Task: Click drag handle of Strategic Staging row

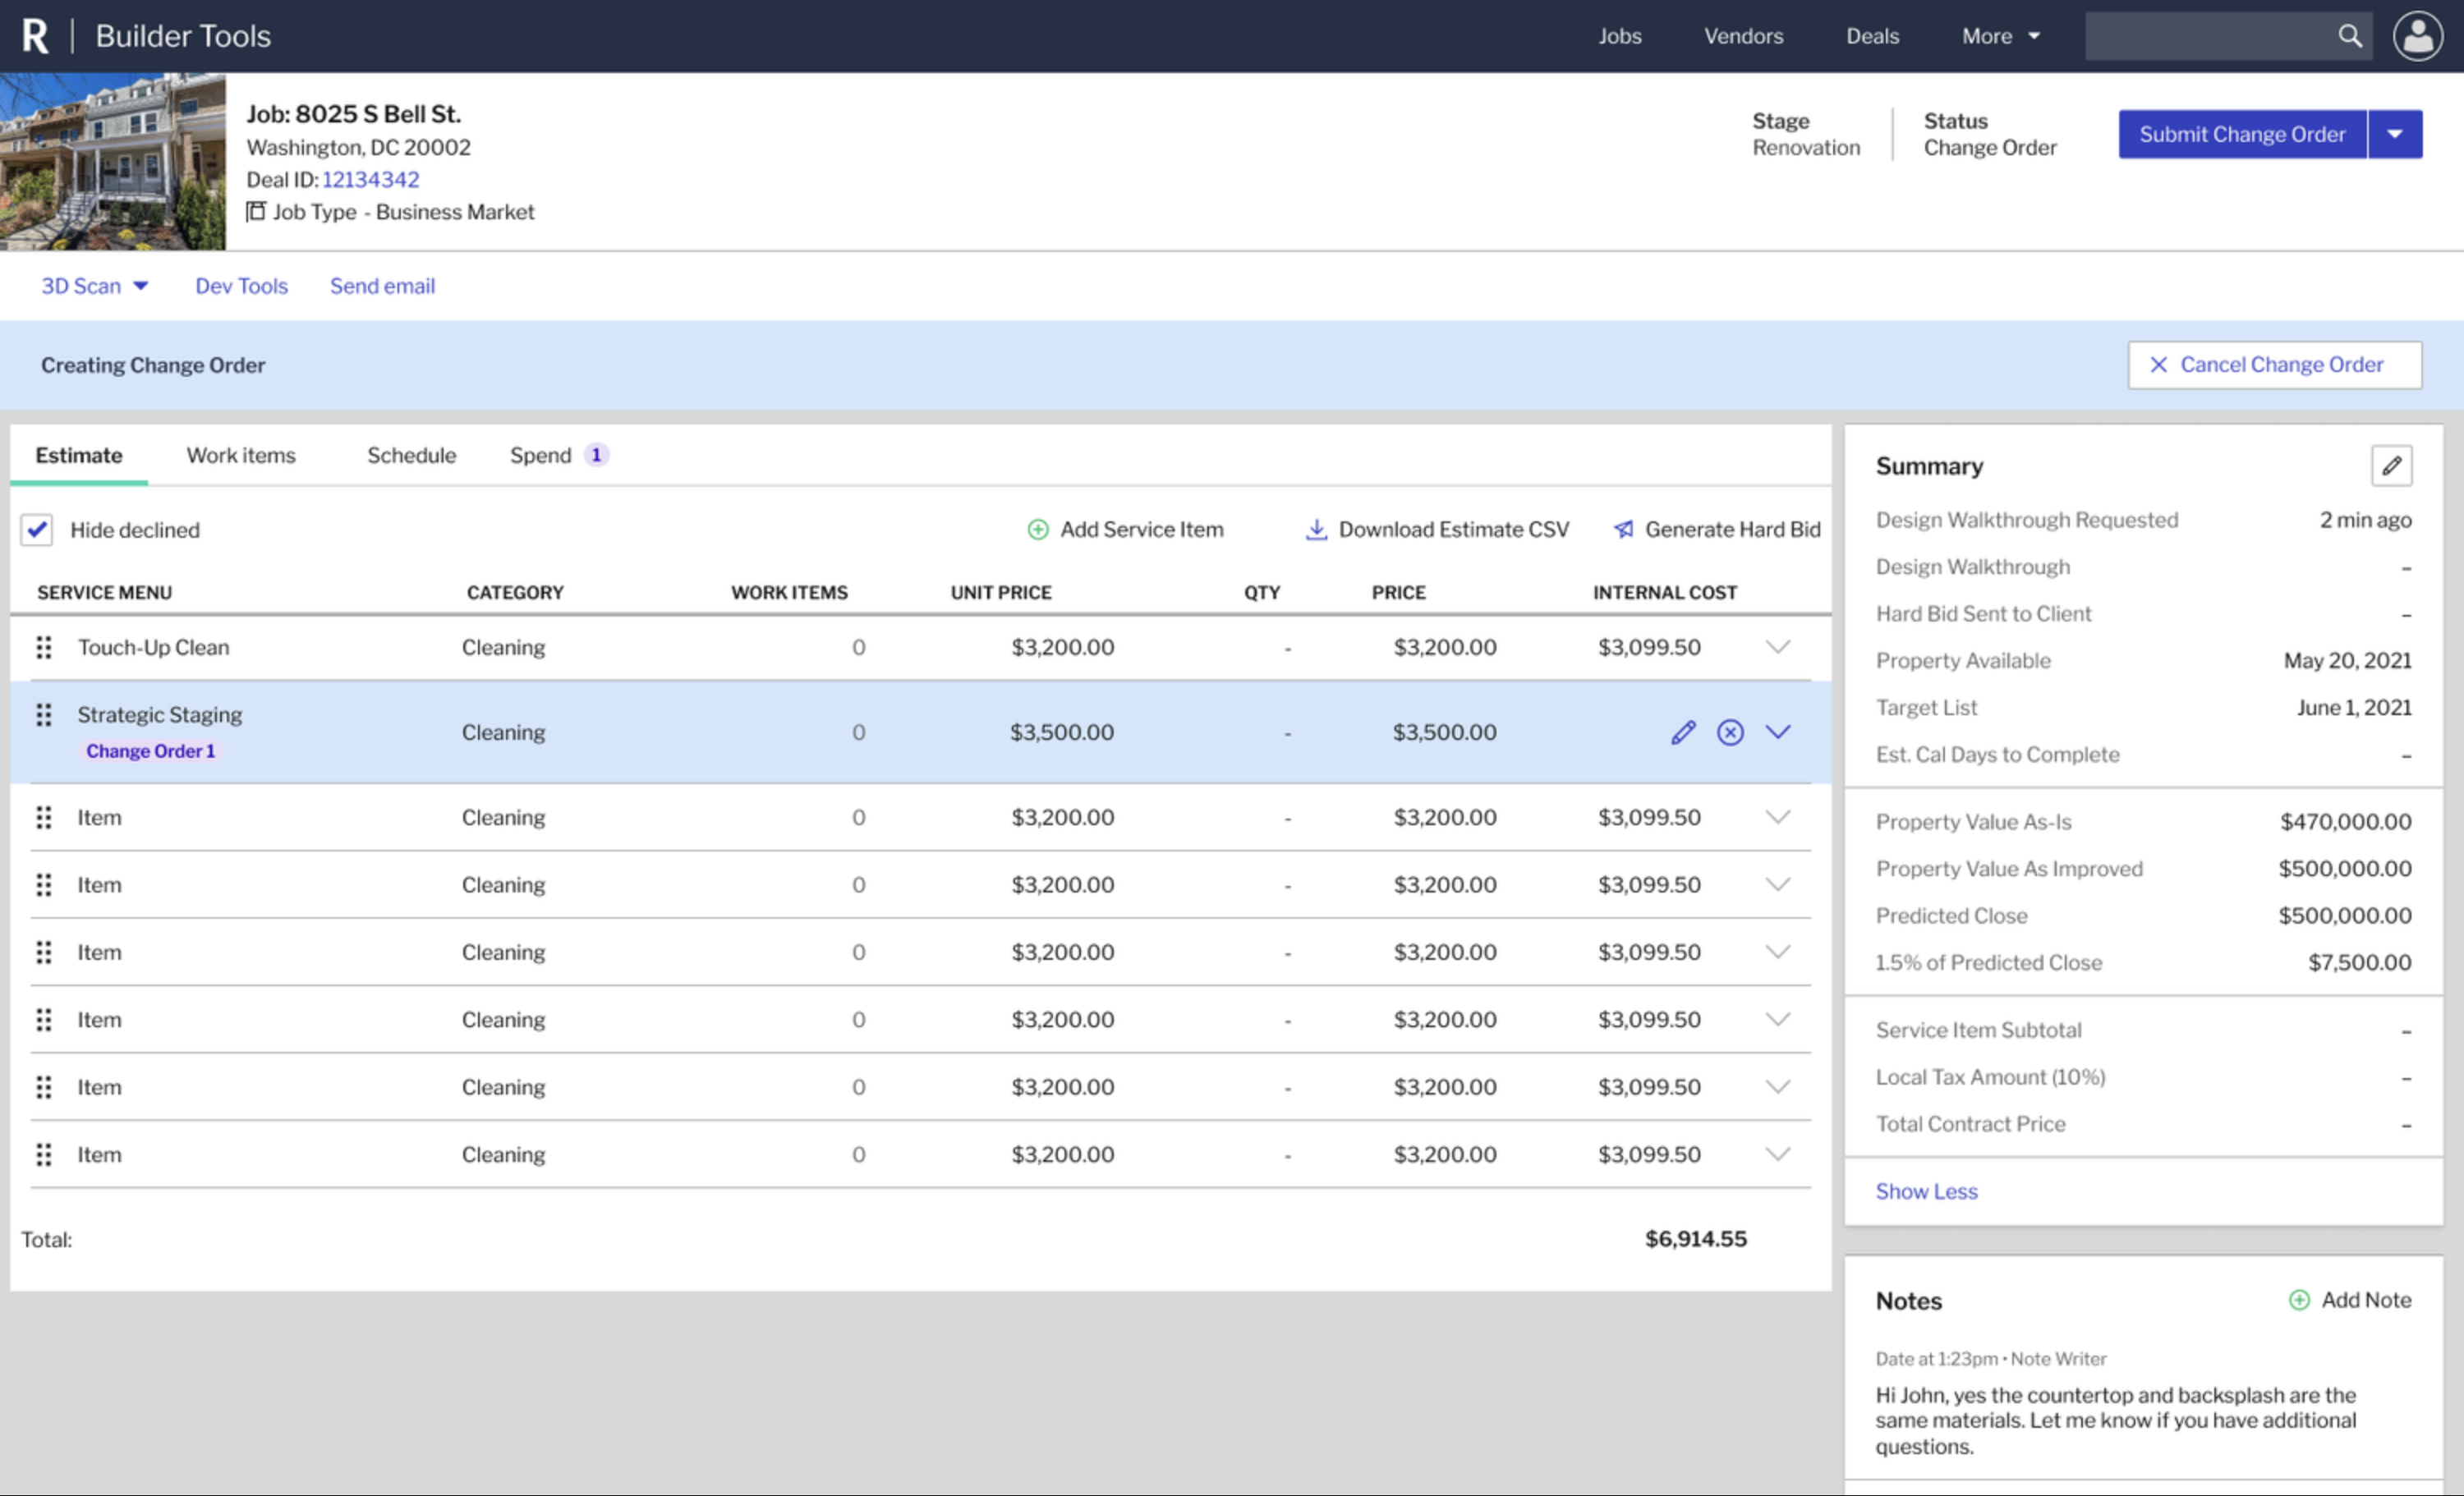Action: 44,715
